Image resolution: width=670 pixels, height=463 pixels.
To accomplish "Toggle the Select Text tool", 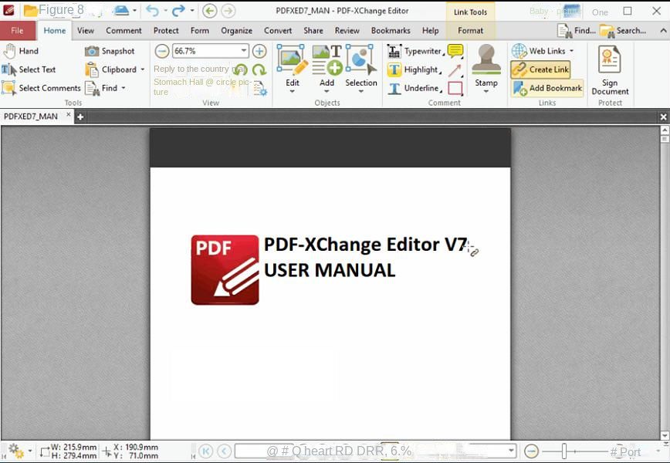I will [29, 69].
